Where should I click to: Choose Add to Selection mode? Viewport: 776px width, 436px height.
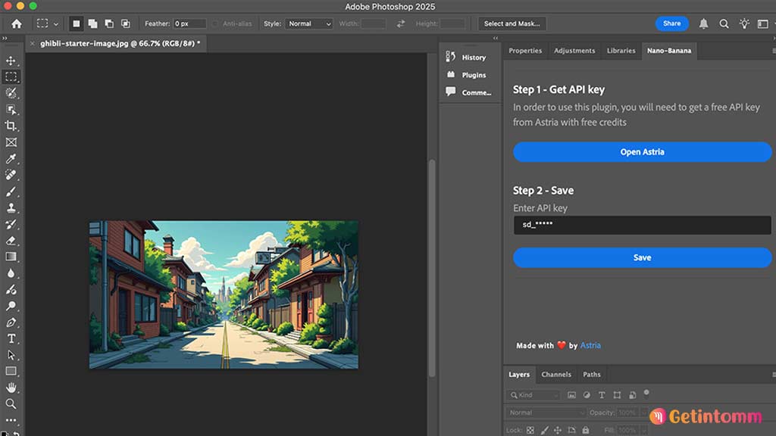click(x=92, y=23)
